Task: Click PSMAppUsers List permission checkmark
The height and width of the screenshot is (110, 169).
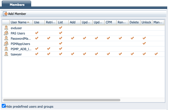Action: 61,43
